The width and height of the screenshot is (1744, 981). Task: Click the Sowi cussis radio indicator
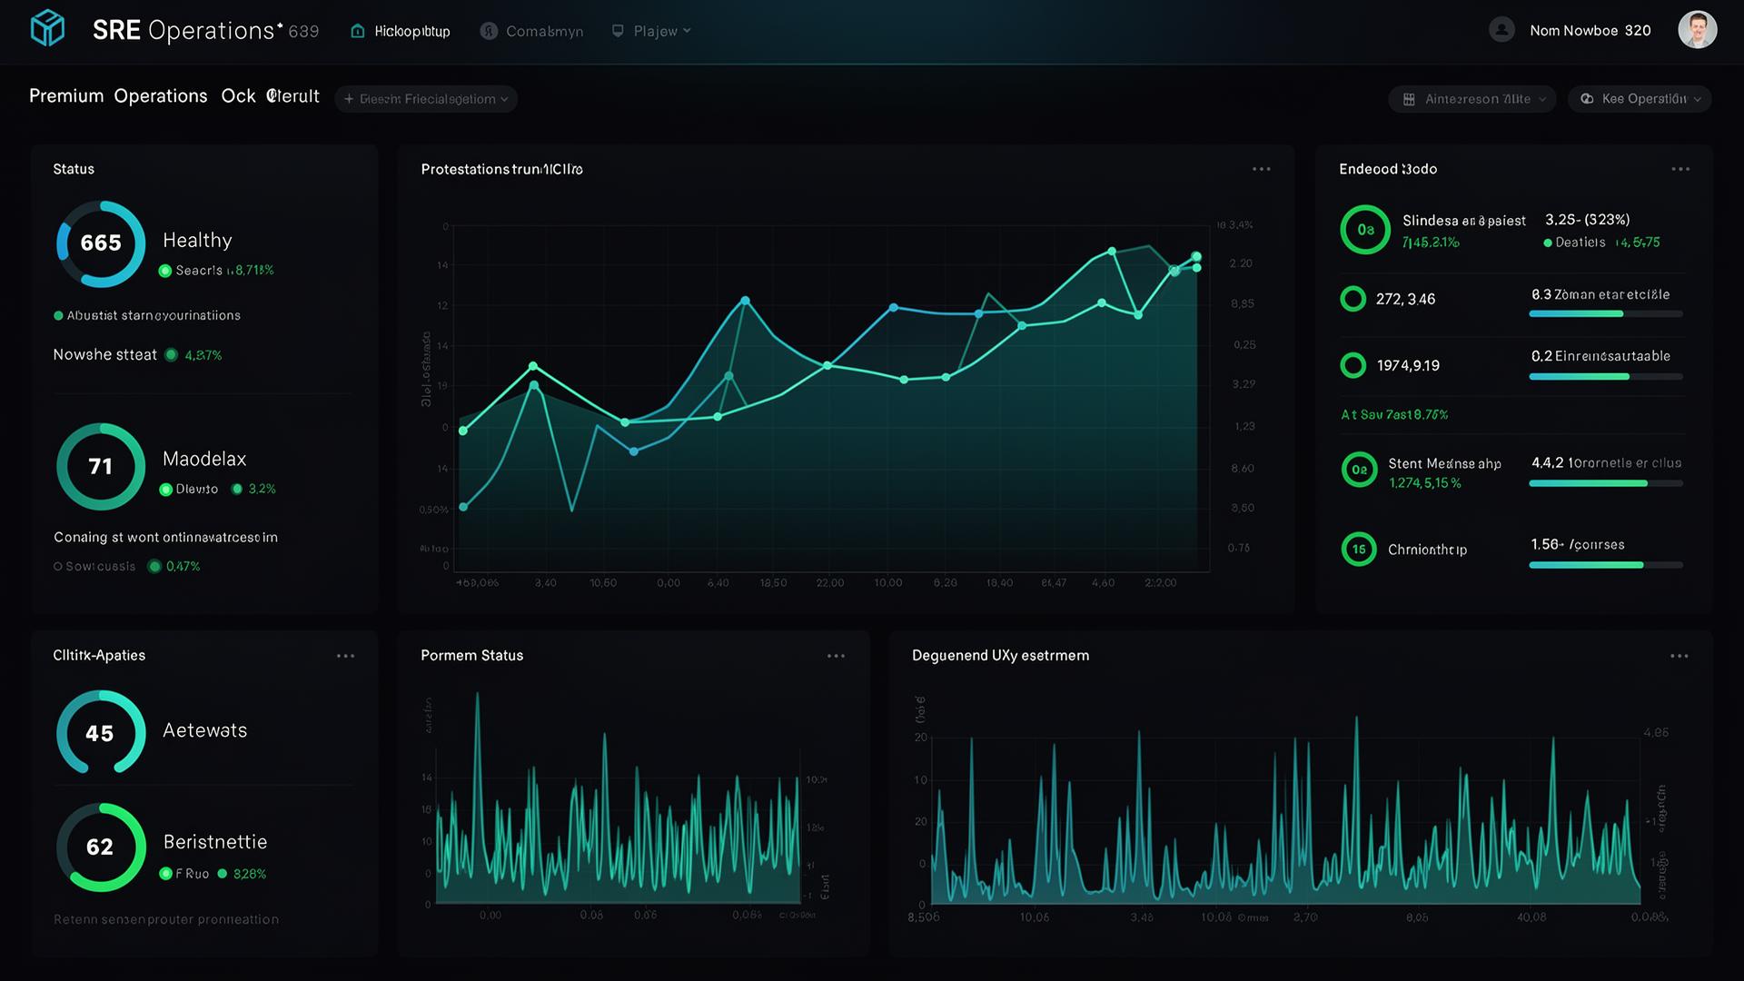[58, 567]
